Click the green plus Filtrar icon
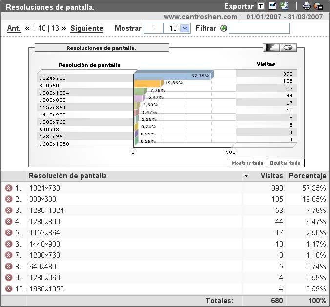This screenshot has width=330, height=307. tap(224, 28)
